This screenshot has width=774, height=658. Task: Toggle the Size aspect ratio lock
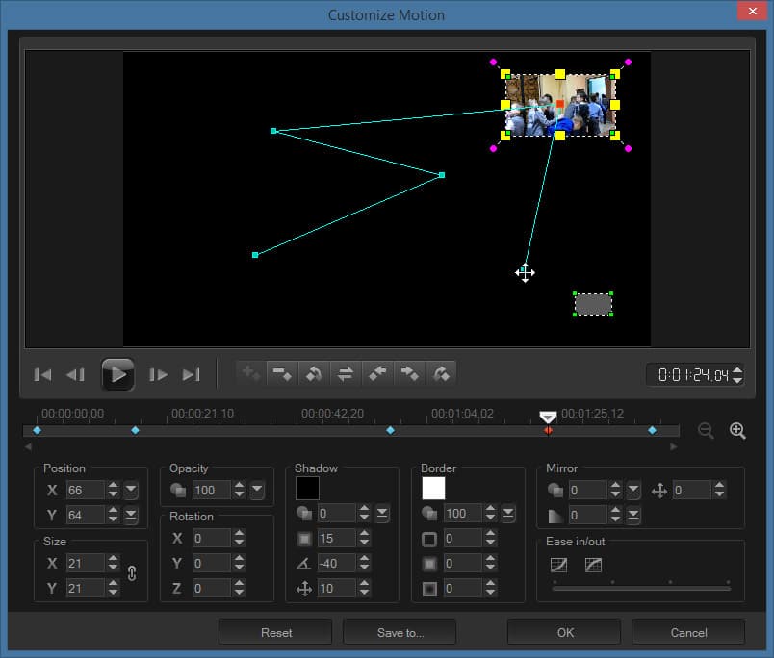pyautogui.click(x=133, y=573)
